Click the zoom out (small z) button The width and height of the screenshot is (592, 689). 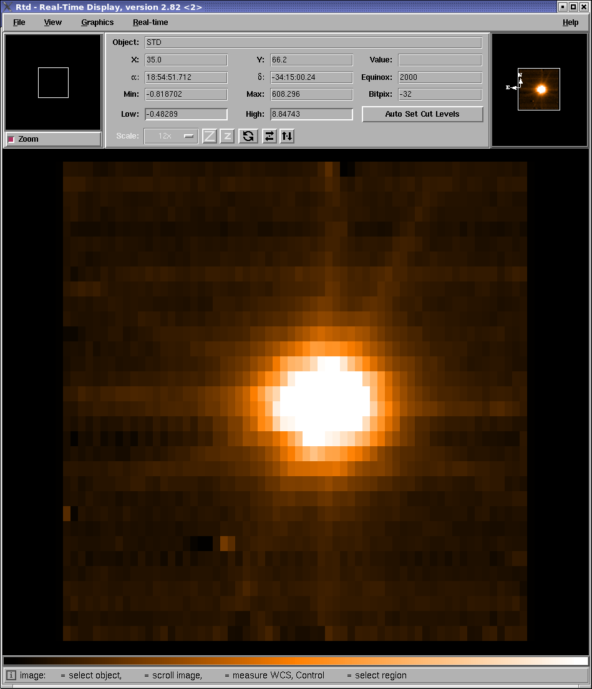coord(227,136)
